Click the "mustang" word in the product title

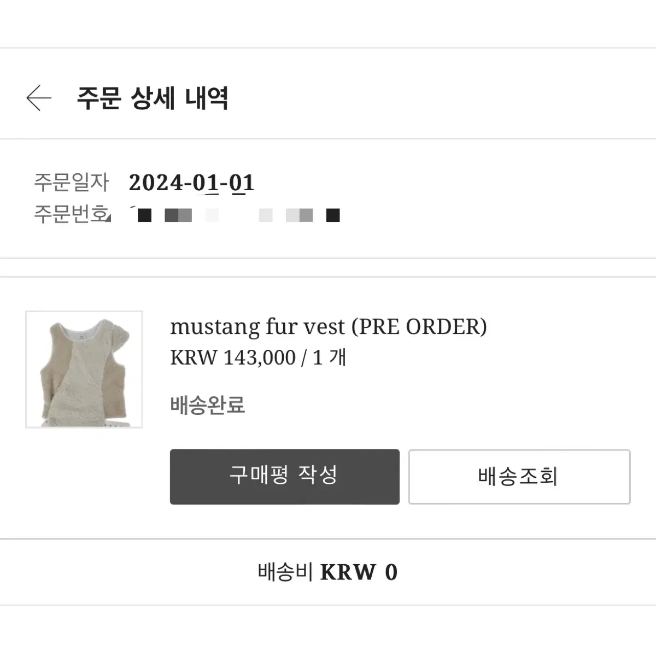(215, 328)
